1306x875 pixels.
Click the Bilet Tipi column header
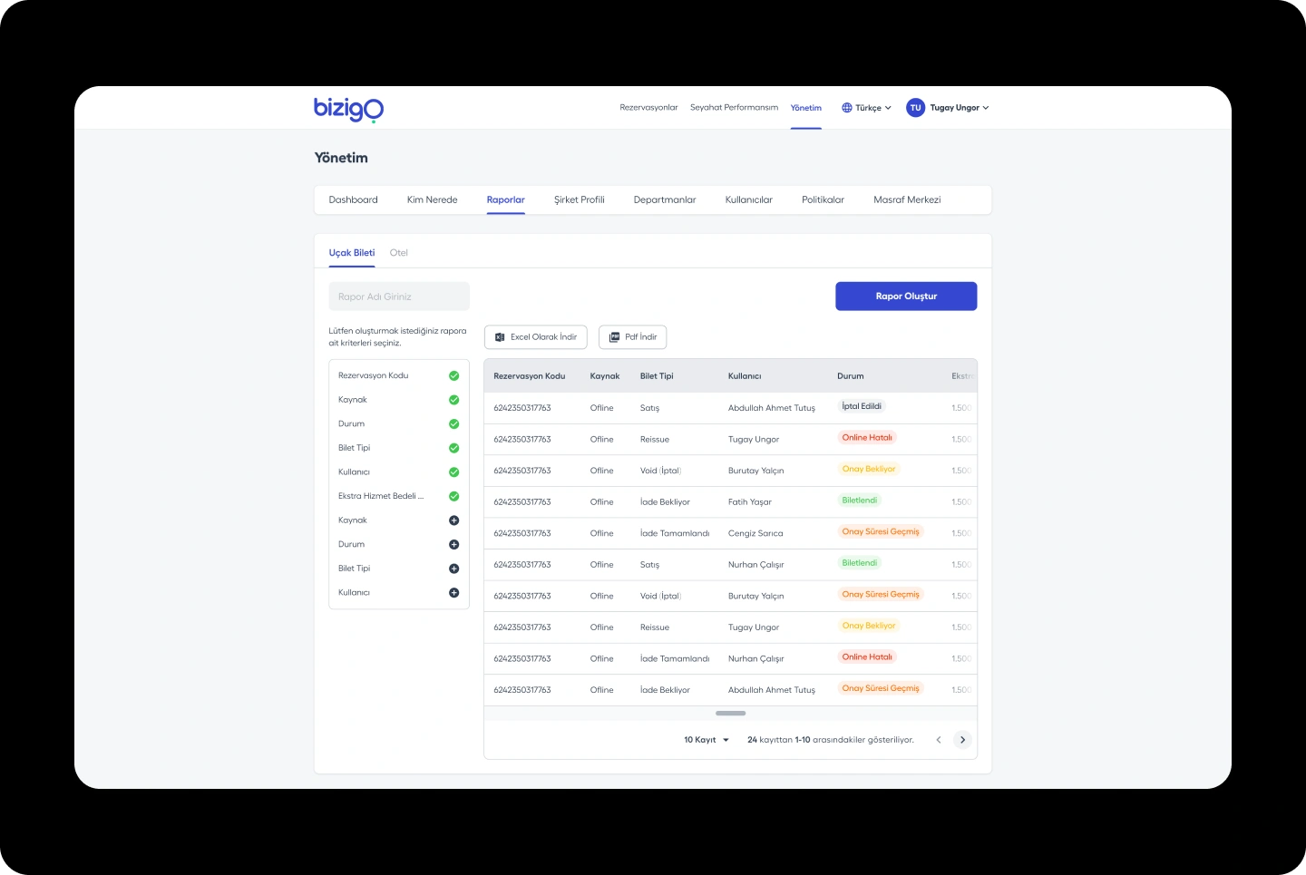point(657,376)
